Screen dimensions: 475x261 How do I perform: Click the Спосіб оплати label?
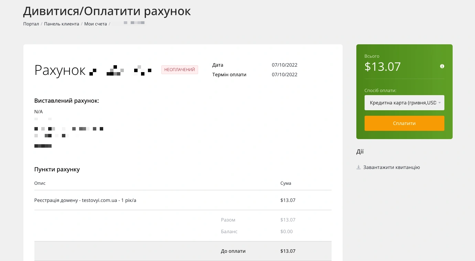(x=380, y=91)
